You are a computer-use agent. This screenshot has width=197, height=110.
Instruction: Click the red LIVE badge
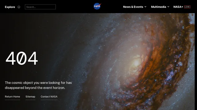point(187,7)
